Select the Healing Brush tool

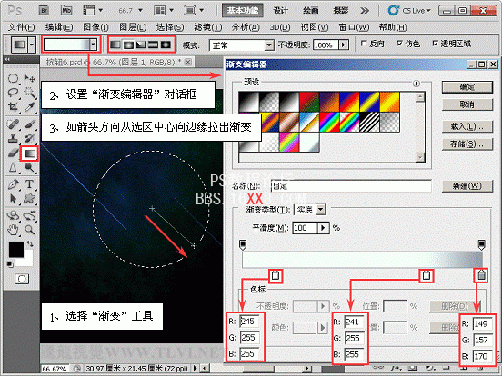pos(13,124)
